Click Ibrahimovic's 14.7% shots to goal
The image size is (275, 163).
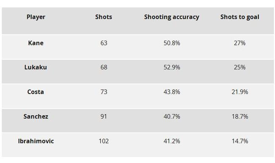pos(240,141)
